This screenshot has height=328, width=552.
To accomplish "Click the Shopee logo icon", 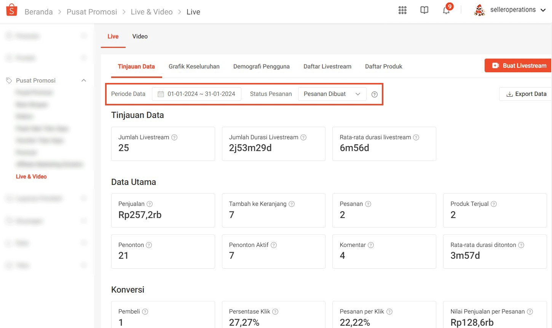I will pos(12,10).
